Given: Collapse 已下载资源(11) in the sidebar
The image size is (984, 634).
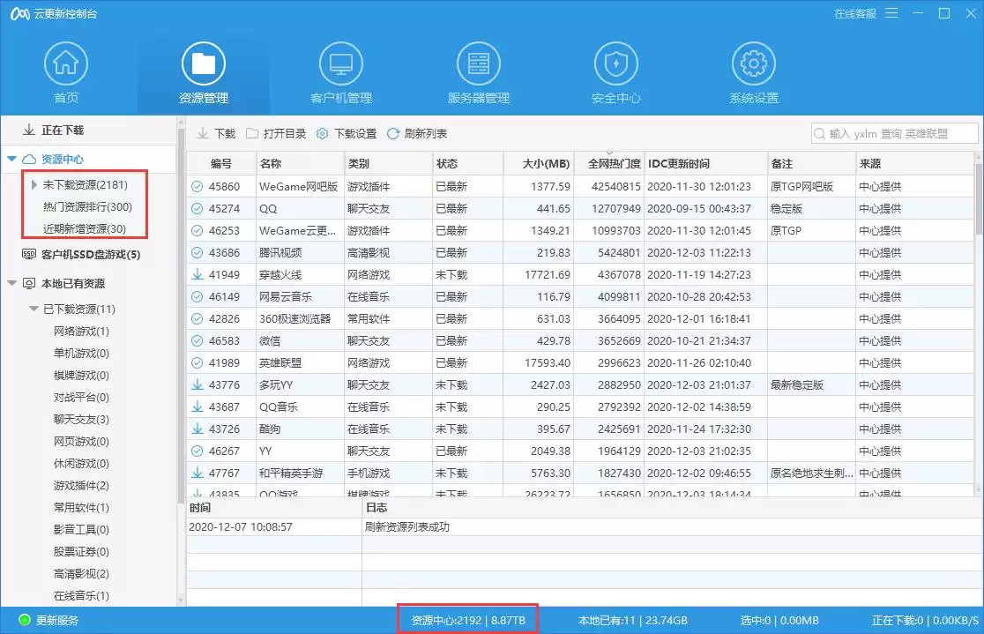Looking at the screenshot, I should [32, 309].
